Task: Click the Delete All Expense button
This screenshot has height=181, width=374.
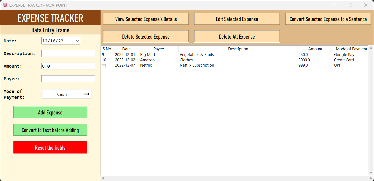Action: tap(237, 36)
